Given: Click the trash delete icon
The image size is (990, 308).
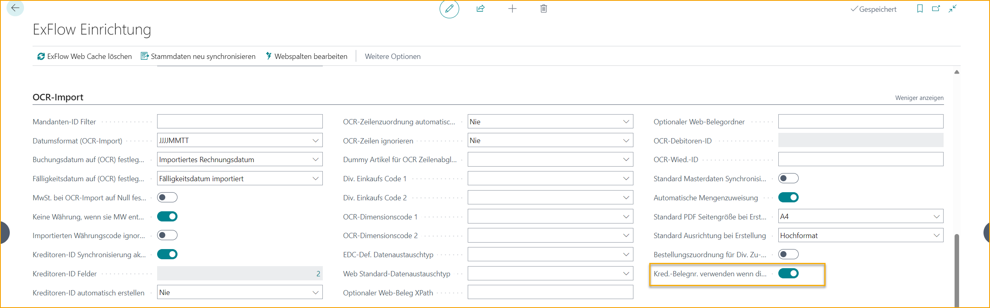Looking at the screenshot, I should (x=544, y=9).
